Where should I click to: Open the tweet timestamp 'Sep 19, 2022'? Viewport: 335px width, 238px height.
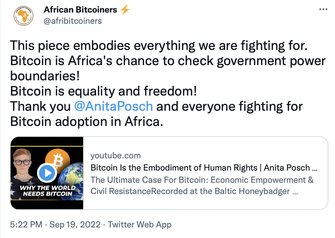(75, 224)
